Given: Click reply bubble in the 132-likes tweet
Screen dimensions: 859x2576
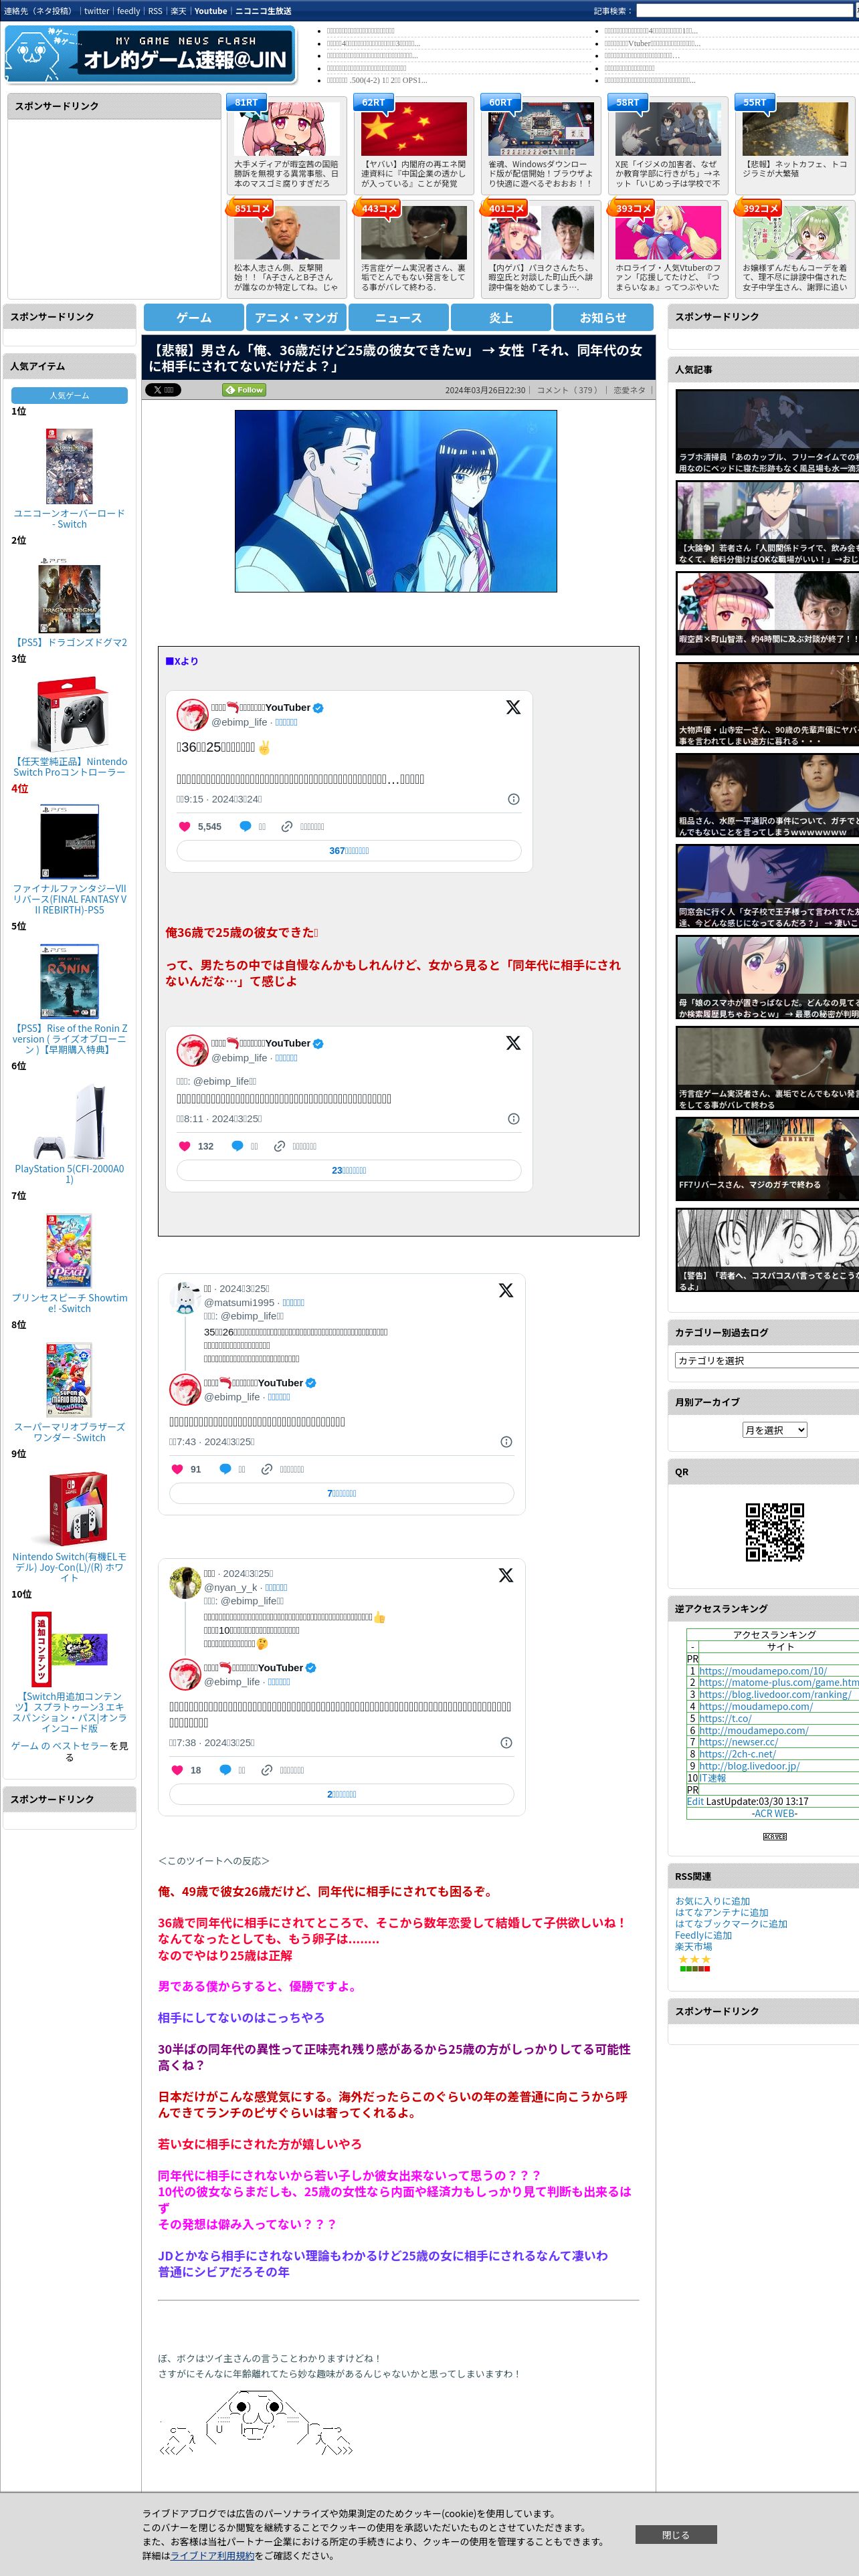Looking at the screenshot, I should (237, 1146).
